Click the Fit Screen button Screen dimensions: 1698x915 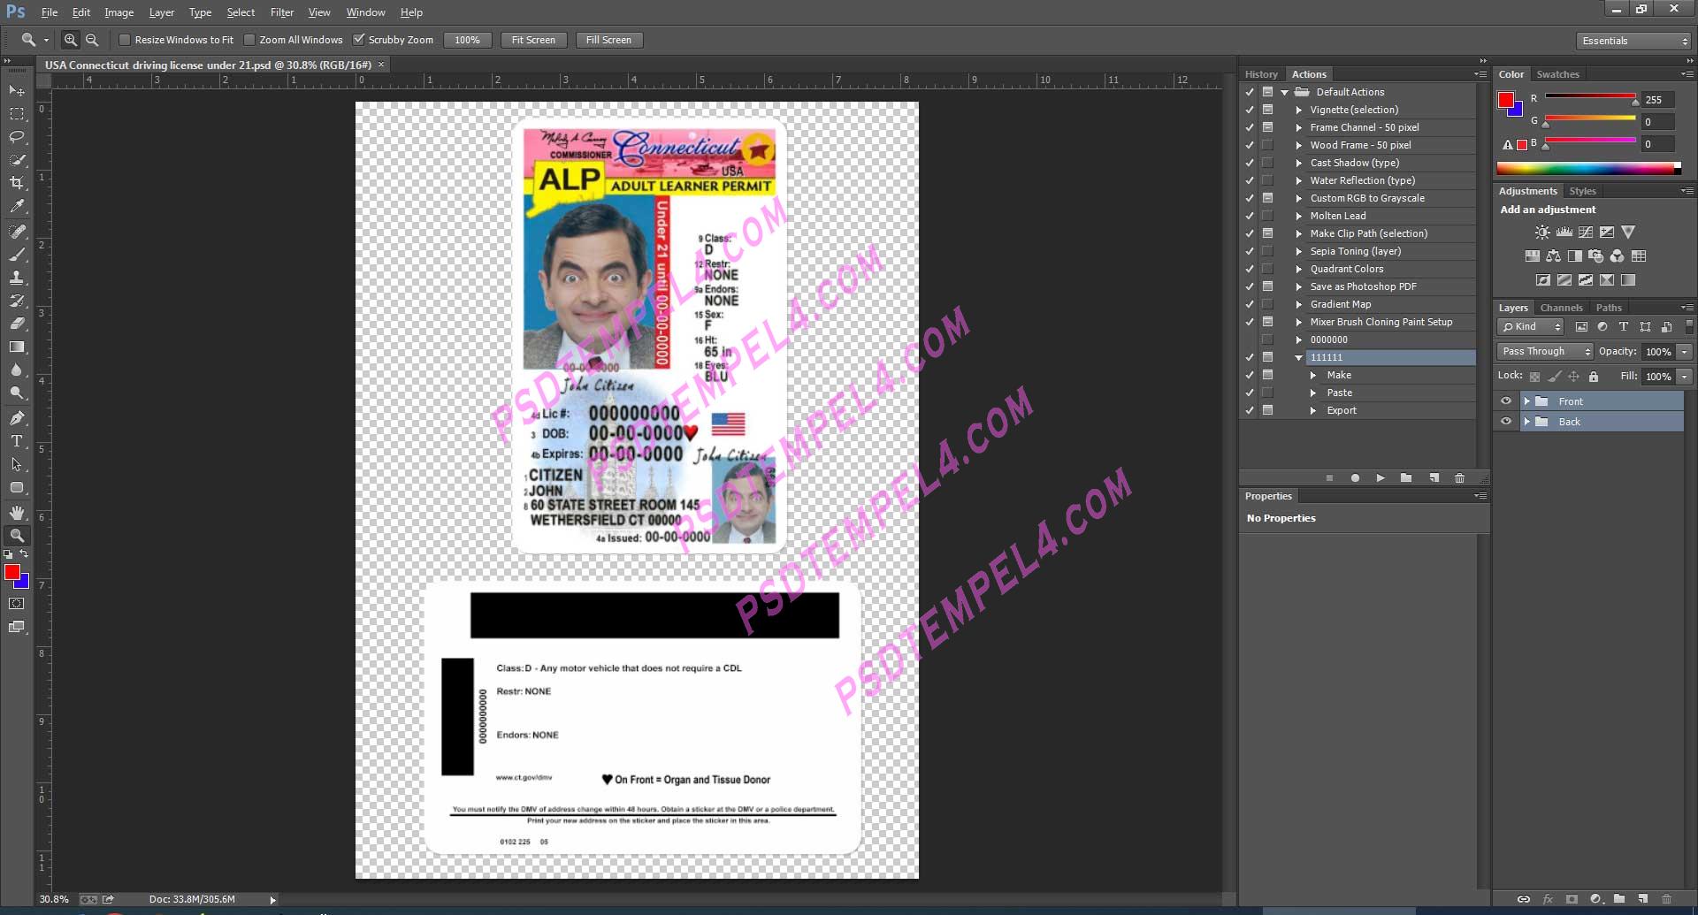point(533,40)
